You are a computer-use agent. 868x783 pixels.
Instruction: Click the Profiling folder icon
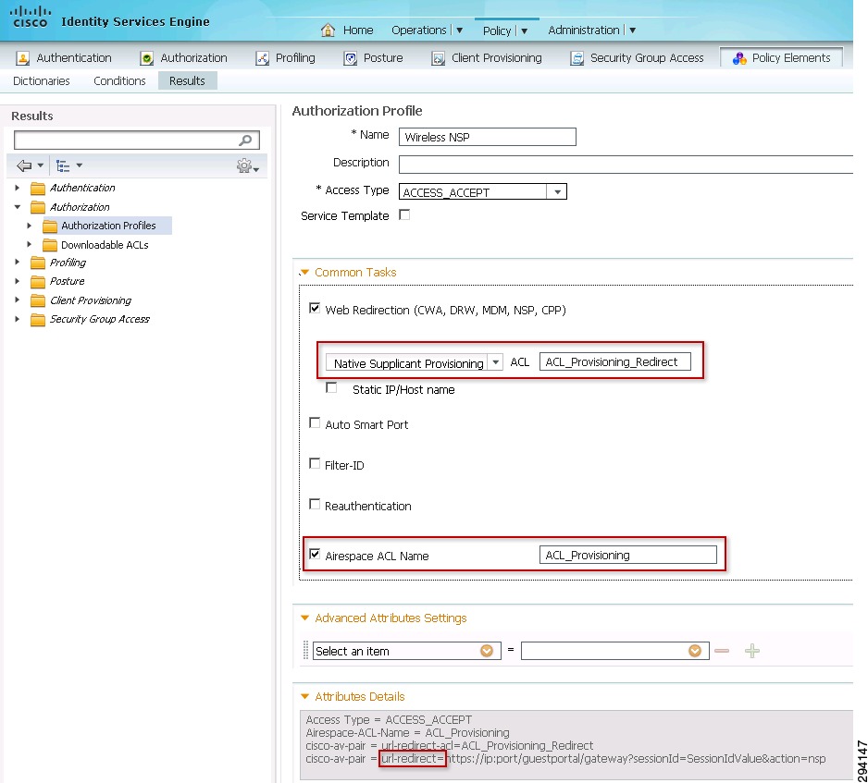point(38,263)
